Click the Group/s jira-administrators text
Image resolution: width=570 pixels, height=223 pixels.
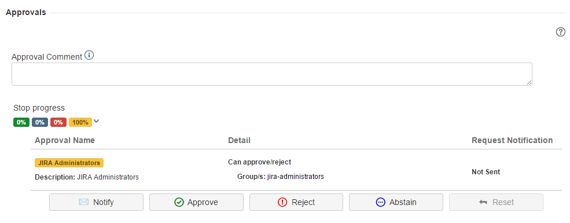pyautogui.click(x=280, y=177)
